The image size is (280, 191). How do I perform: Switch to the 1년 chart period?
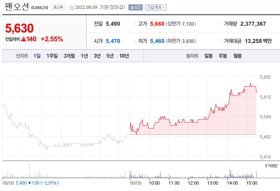point(84,56)
